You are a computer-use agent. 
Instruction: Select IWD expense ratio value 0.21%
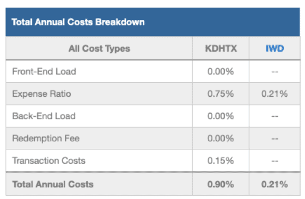tap(274, 94)
